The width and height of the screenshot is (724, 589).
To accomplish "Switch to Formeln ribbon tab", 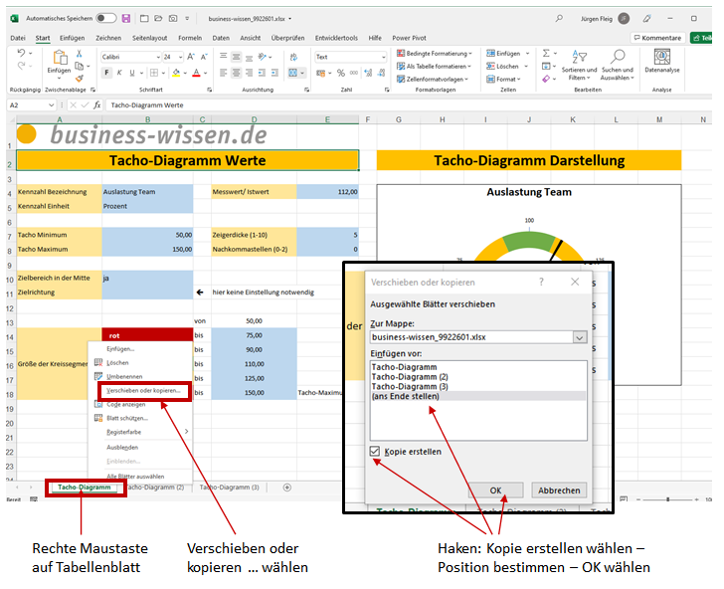I will pos(190,38).
